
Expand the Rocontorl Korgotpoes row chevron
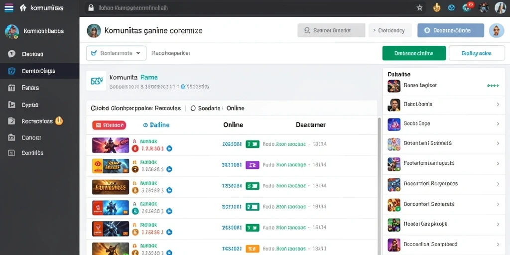pyautogui.click(x=498, y=184)
